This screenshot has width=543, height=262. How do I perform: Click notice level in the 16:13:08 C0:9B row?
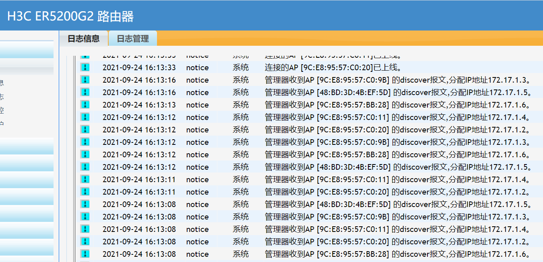197,217
